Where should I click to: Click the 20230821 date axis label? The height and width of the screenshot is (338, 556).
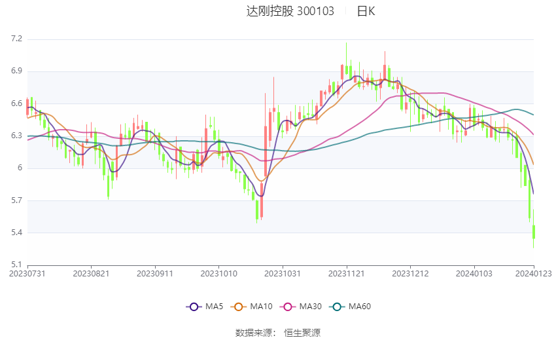[91, 274]
